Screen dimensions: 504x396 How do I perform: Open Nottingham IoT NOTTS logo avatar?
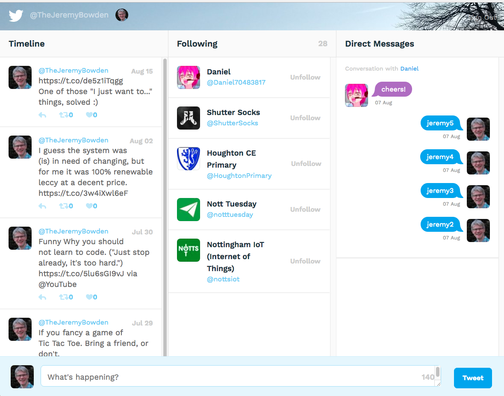click(189, 250)
